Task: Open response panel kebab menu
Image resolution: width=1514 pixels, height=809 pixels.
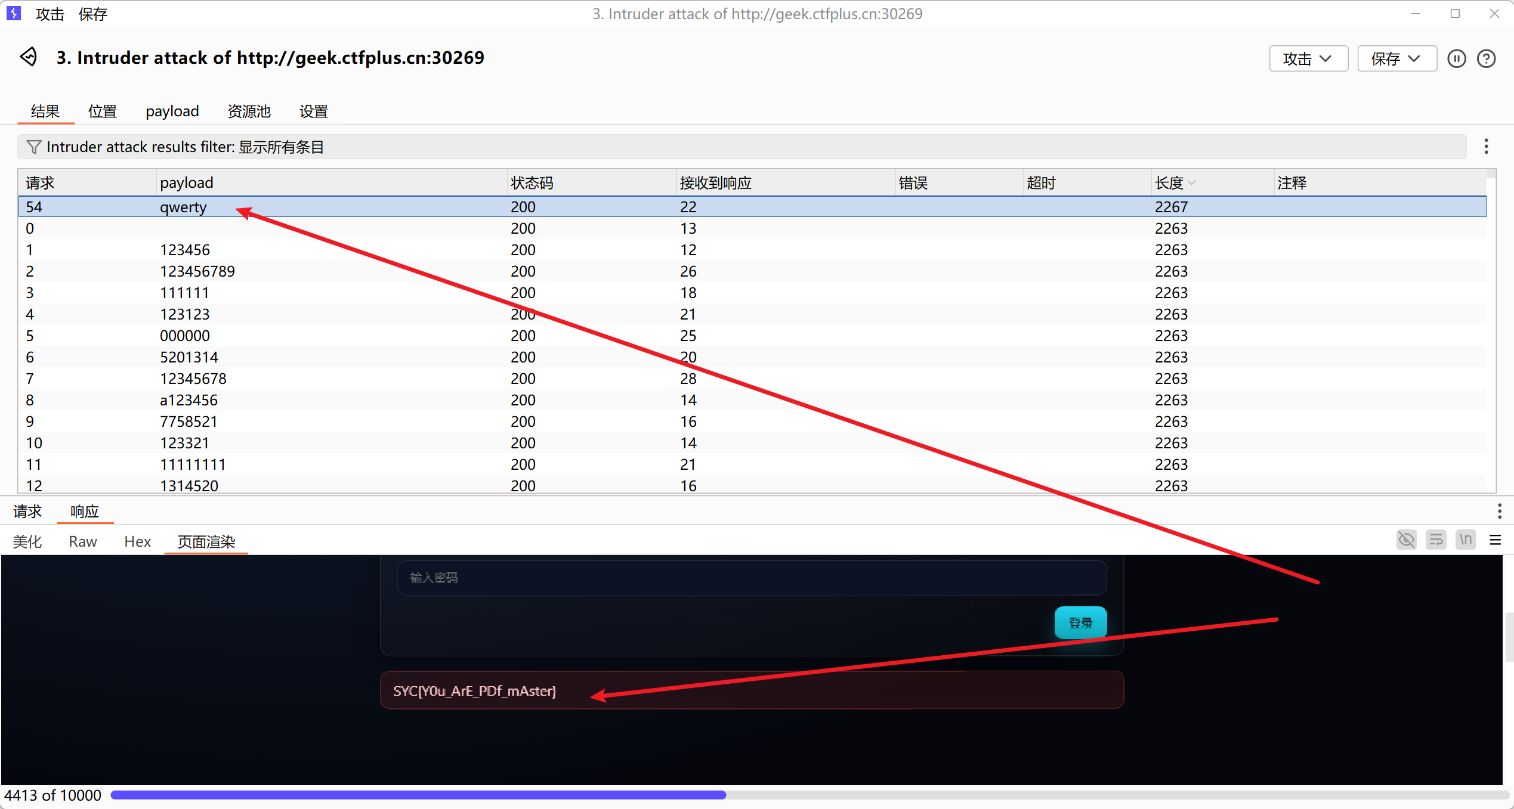Action: pos(1499,511)
